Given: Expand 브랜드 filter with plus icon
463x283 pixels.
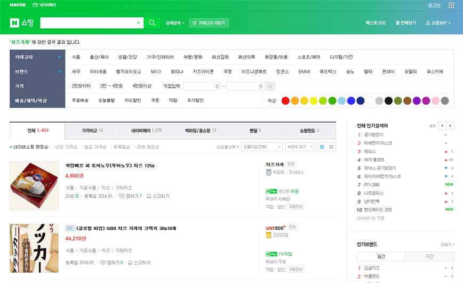Looking at the screenshot, I should tap(59, 71).
